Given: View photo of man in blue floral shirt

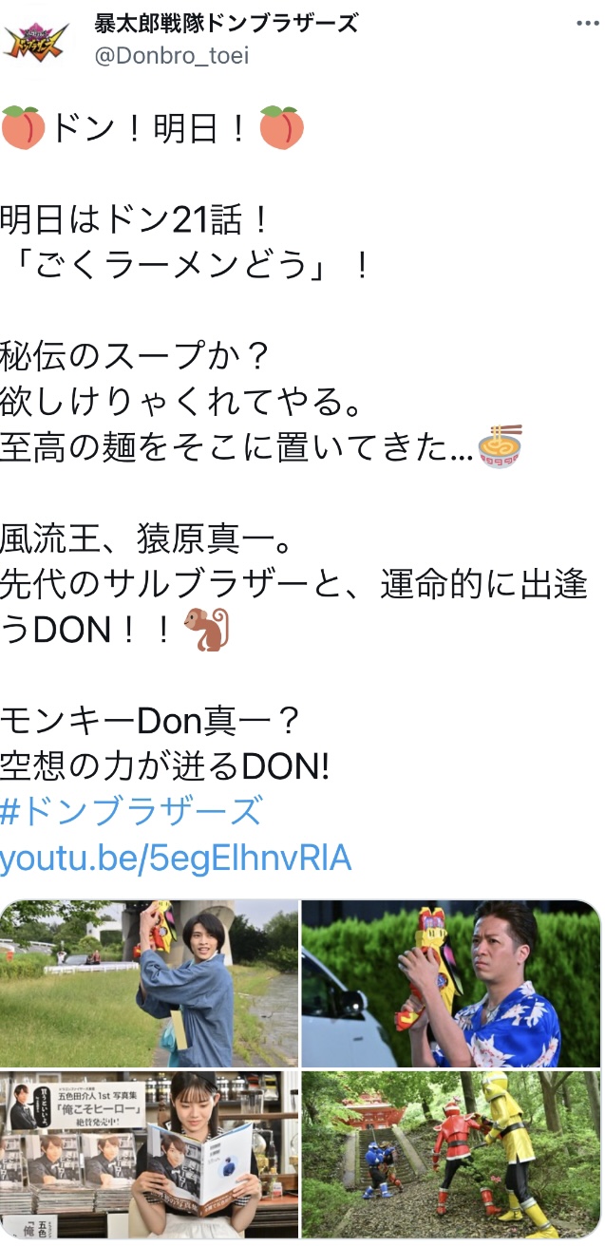Looking at the screenshot, I should click(x=451, y=983).
